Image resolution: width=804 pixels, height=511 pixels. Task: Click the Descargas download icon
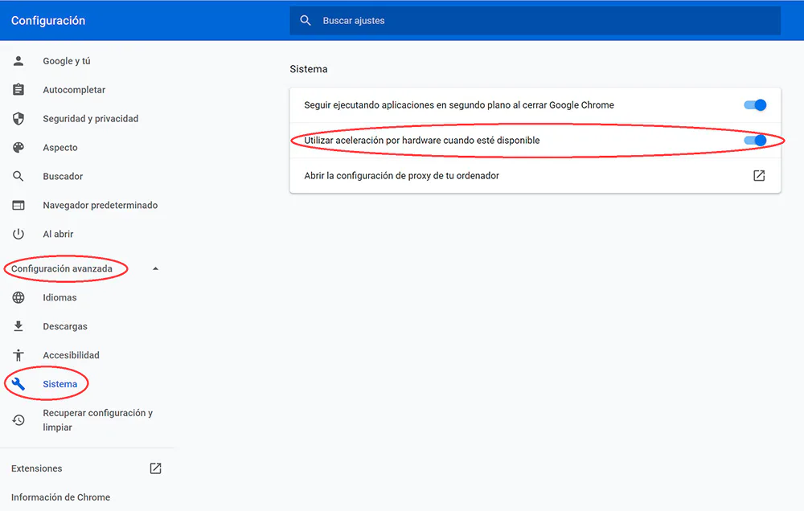[18, 326]
